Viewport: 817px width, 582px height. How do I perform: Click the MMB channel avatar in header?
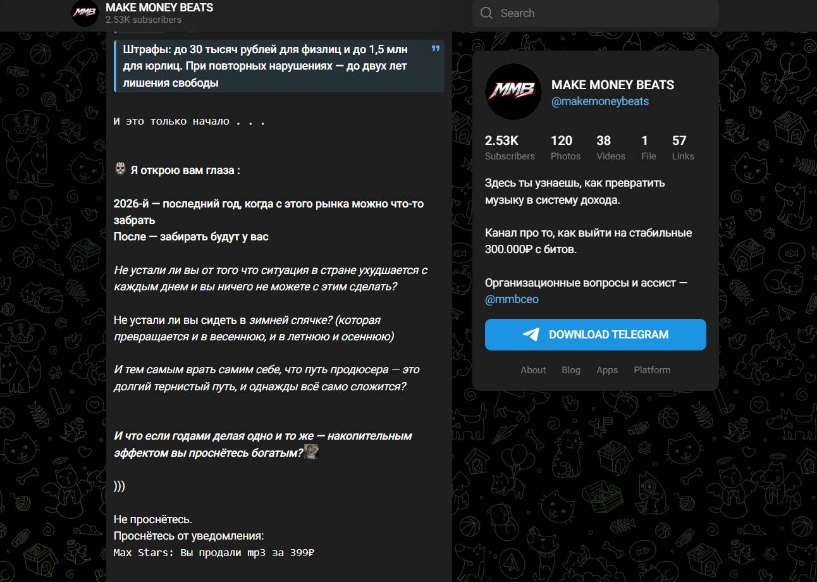(x=85, y=13)
